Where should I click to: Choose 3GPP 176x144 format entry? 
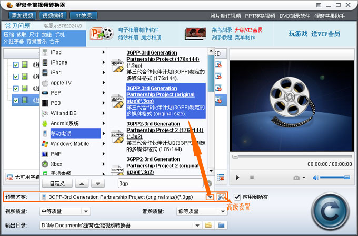(x=166, y=65)
